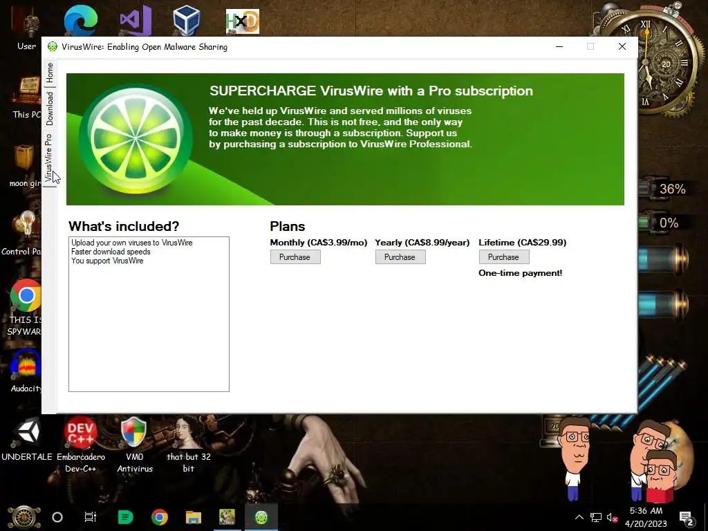The width and height of the screenshot is (708, 531).
Task: Open the moon girl desktop icon
Action: [25, 166]
